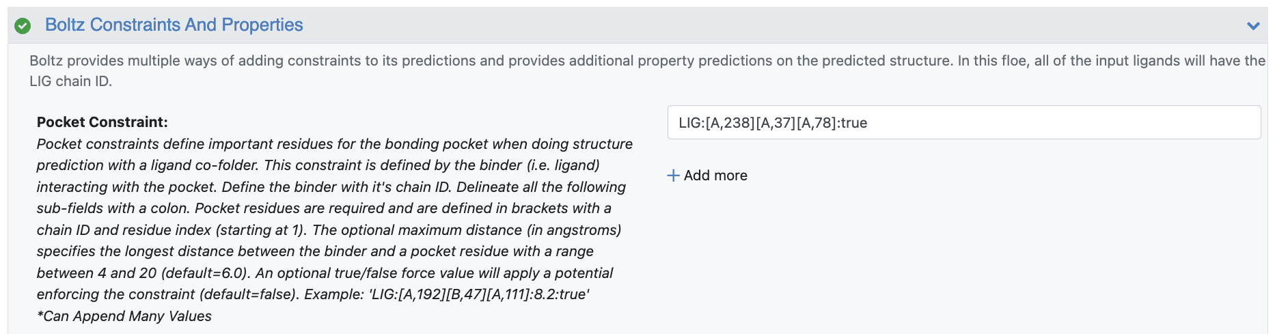The height and width of the screenshot is (334, 1275).
Task: Click the 'prediction with a ligand co-folder' line
Action: pos(318,165)
